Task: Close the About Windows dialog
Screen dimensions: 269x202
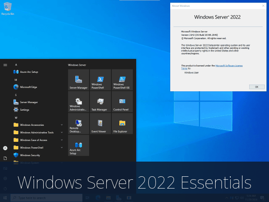Action: pos(263,5)
